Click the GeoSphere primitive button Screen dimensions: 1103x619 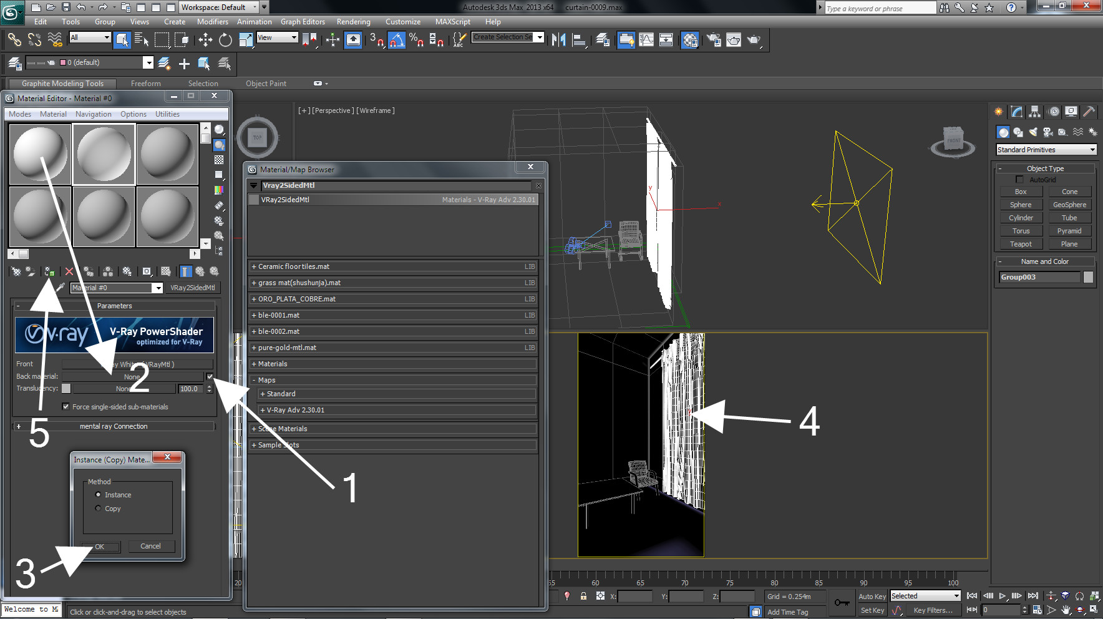point(1069,205)
